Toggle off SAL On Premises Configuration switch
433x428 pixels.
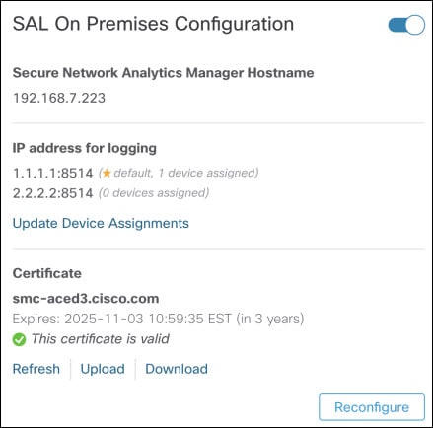tap(406, 25)
